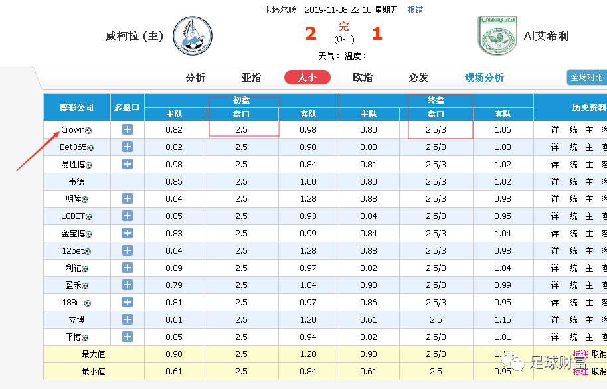The width and height of the screenshot is (607, 389).
Task: Click the 立博 company name
Action: [76, 320]
